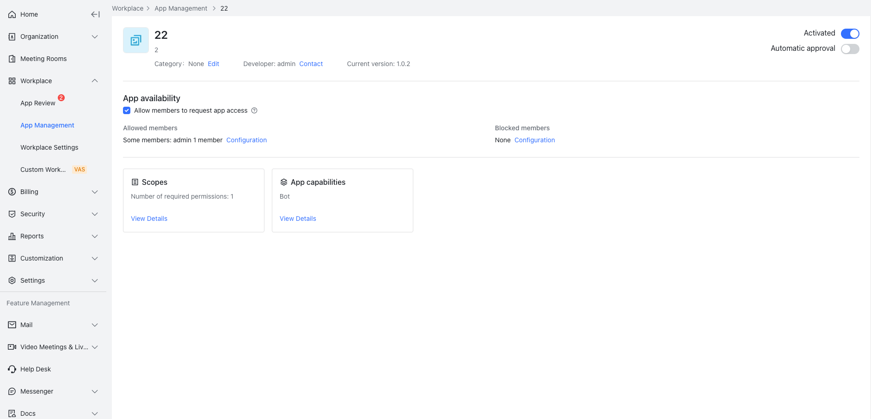Disable the Activated toggle
The image size is (871, 419).
pyautogui.click(x=850, y=33)
